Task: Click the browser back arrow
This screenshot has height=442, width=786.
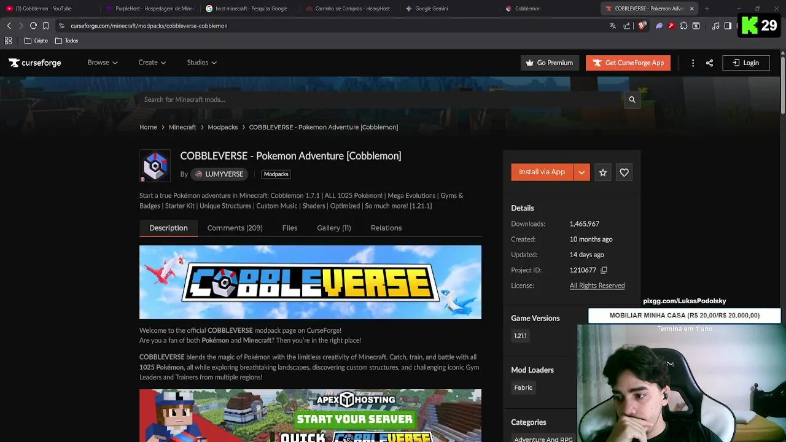Action: [9, 26]
